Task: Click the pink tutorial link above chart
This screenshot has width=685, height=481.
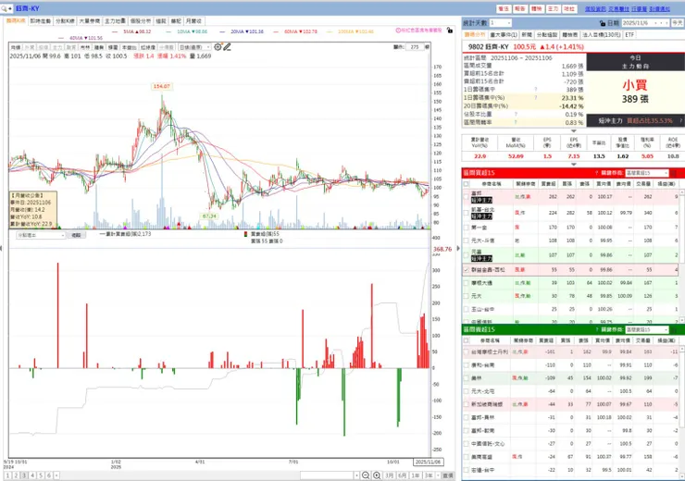Action: click(x=419, y=31)
